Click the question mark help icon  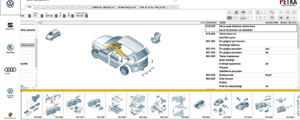(250, 13)
